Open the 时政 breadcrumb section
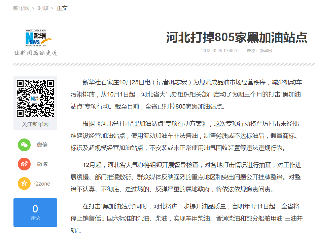 tap(43, 8)
